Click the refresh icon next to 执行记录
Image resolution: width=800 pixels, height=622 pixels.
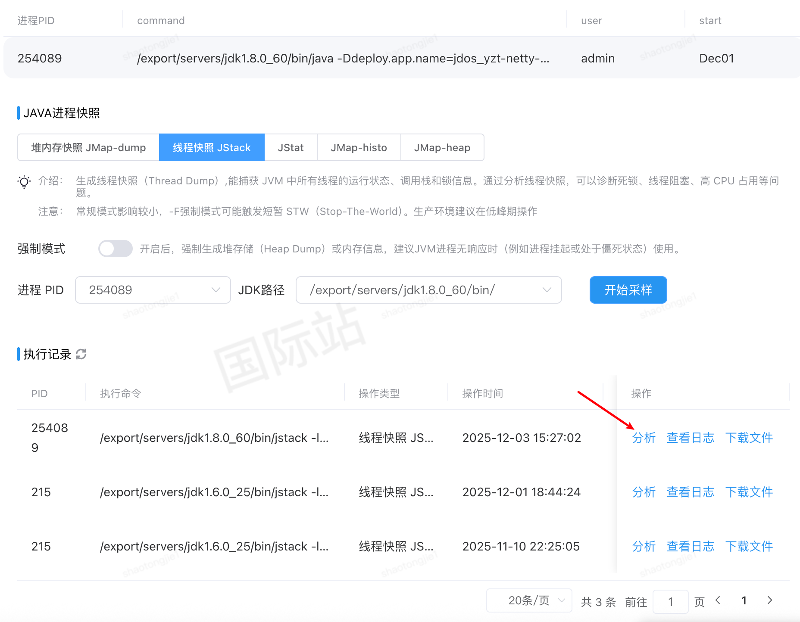pos(81,354)
